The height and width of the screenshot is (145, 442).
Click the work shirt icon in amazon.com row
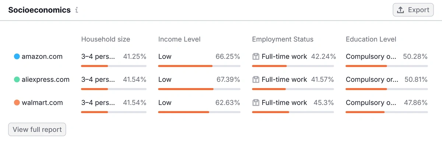(x=256, y=57)
